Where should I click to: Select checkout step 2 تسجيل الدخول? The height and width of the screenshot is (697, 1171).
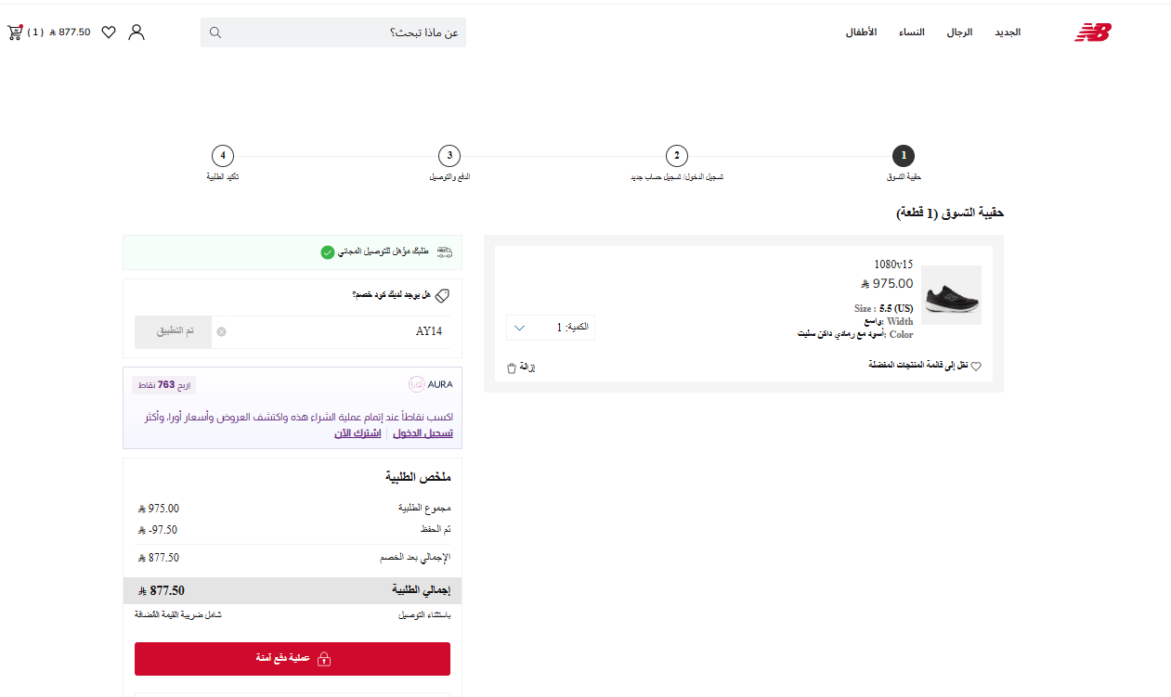[677, 155]
